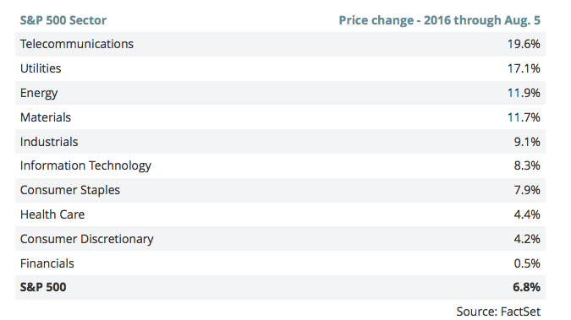
Task: Click the Health Care sector label
Action: point(52,214)
